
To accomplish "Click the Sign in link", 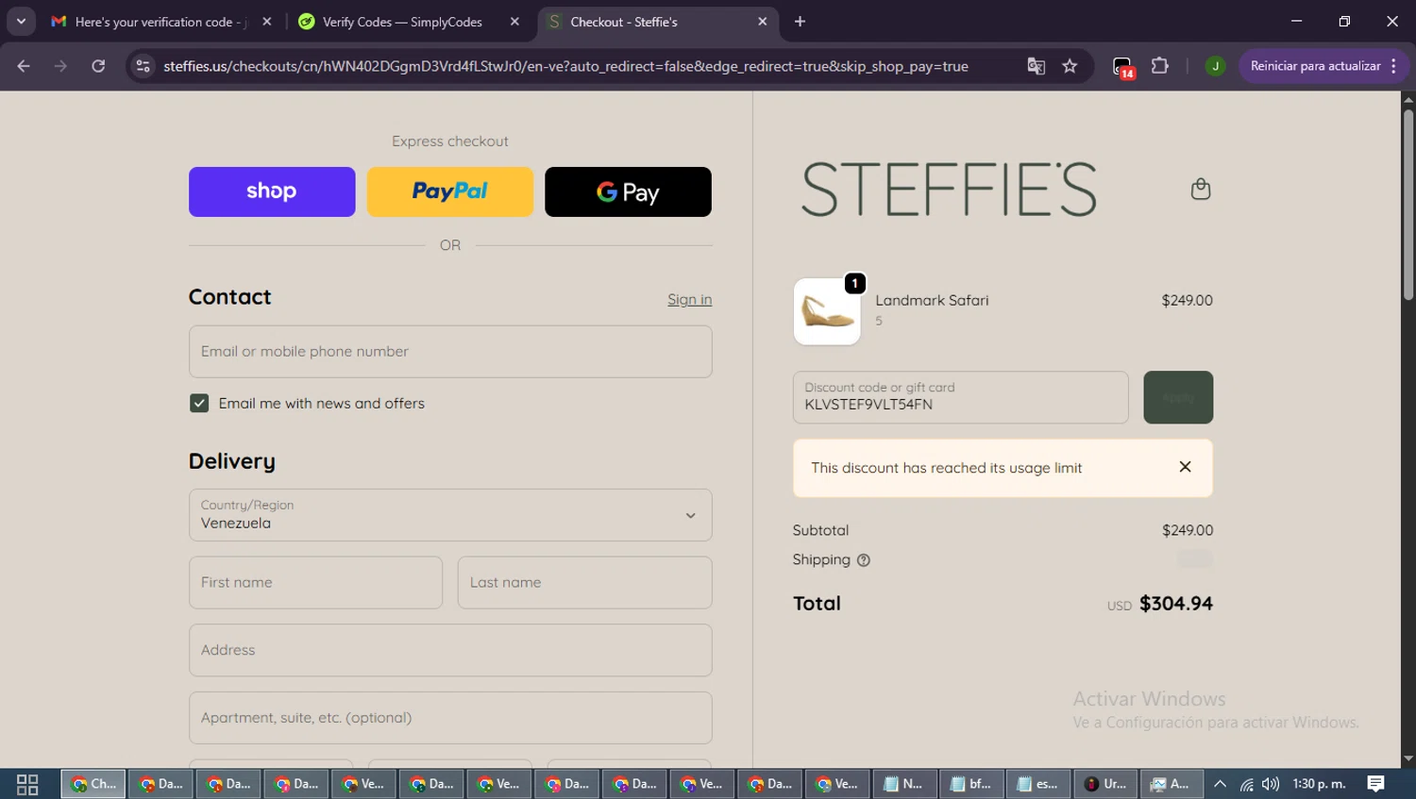I will click(x=689, y=299).
